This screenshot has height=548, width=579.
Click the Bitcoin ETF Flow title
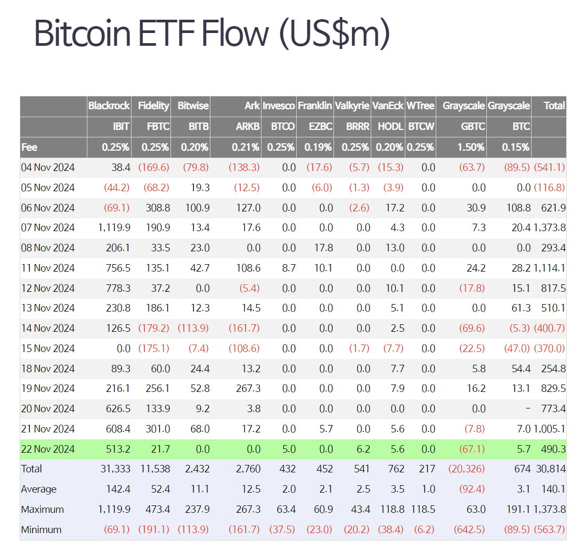(212, 34)
